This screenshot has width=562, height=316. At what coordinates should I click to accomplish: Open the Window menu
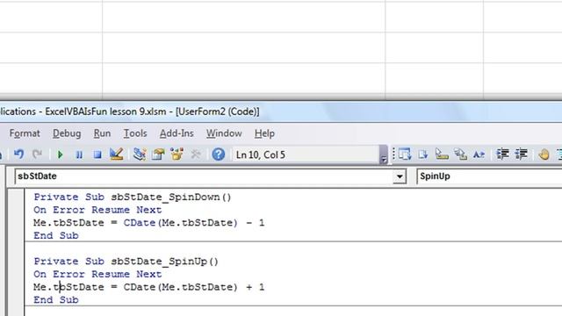pyautogui.click(x=224, y=133)
